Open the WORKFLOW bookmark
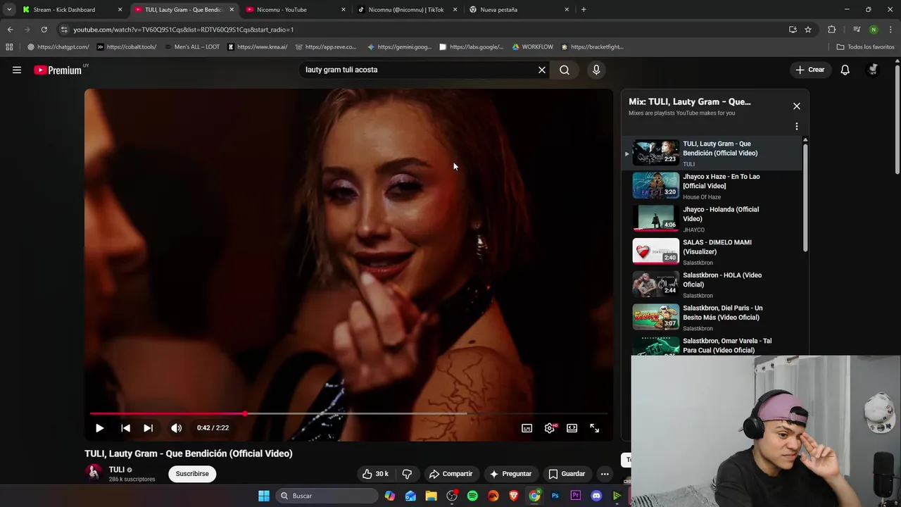Screen dimensions: 901x507 coord(533,47)
